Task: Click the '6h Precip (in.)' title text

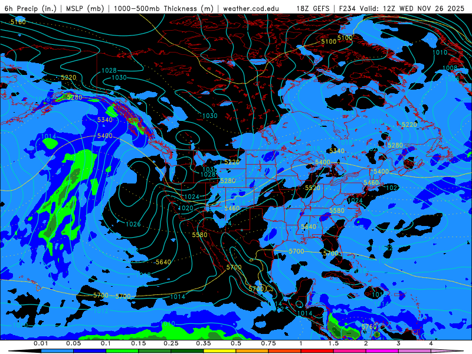Action: tap(31, 8)
